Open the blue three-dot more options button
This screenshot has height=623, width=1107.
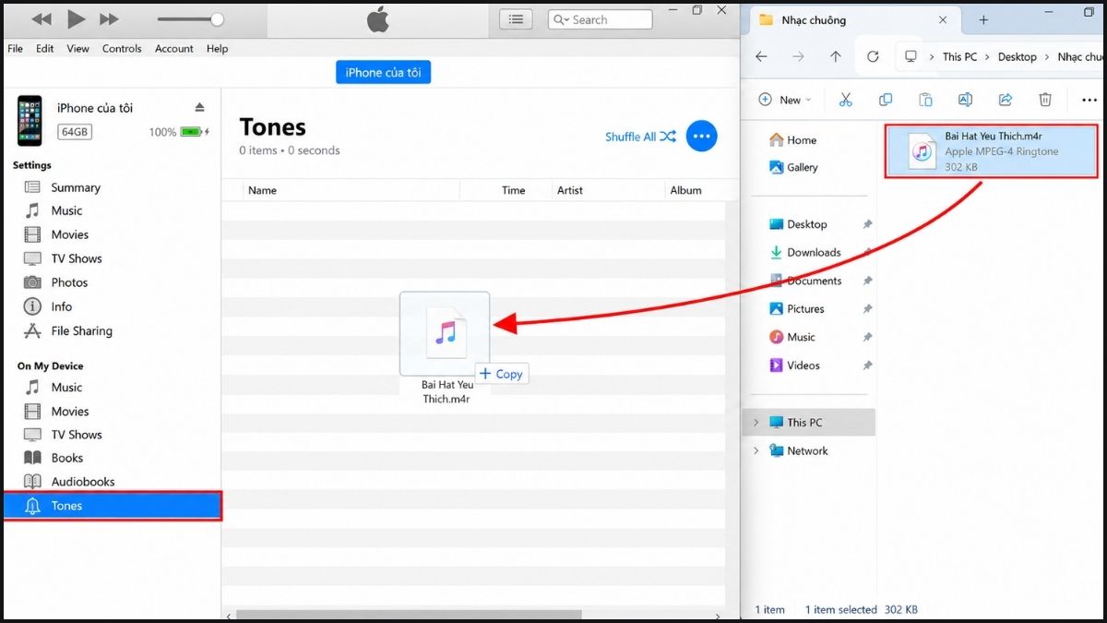(702, 137)
